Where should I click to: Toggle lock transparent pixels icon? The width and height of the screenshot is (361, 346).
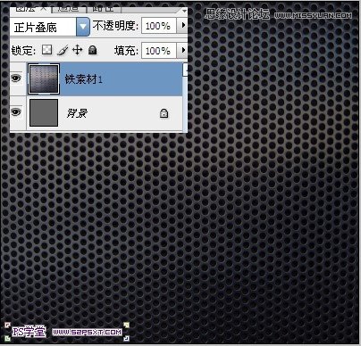46,50
